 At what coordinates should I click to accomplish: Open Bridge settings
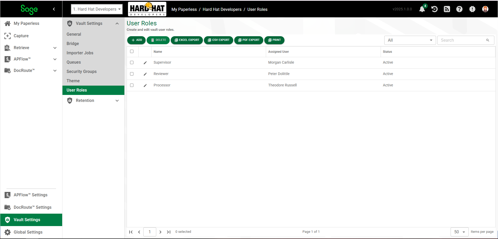[x=93, y=43]
